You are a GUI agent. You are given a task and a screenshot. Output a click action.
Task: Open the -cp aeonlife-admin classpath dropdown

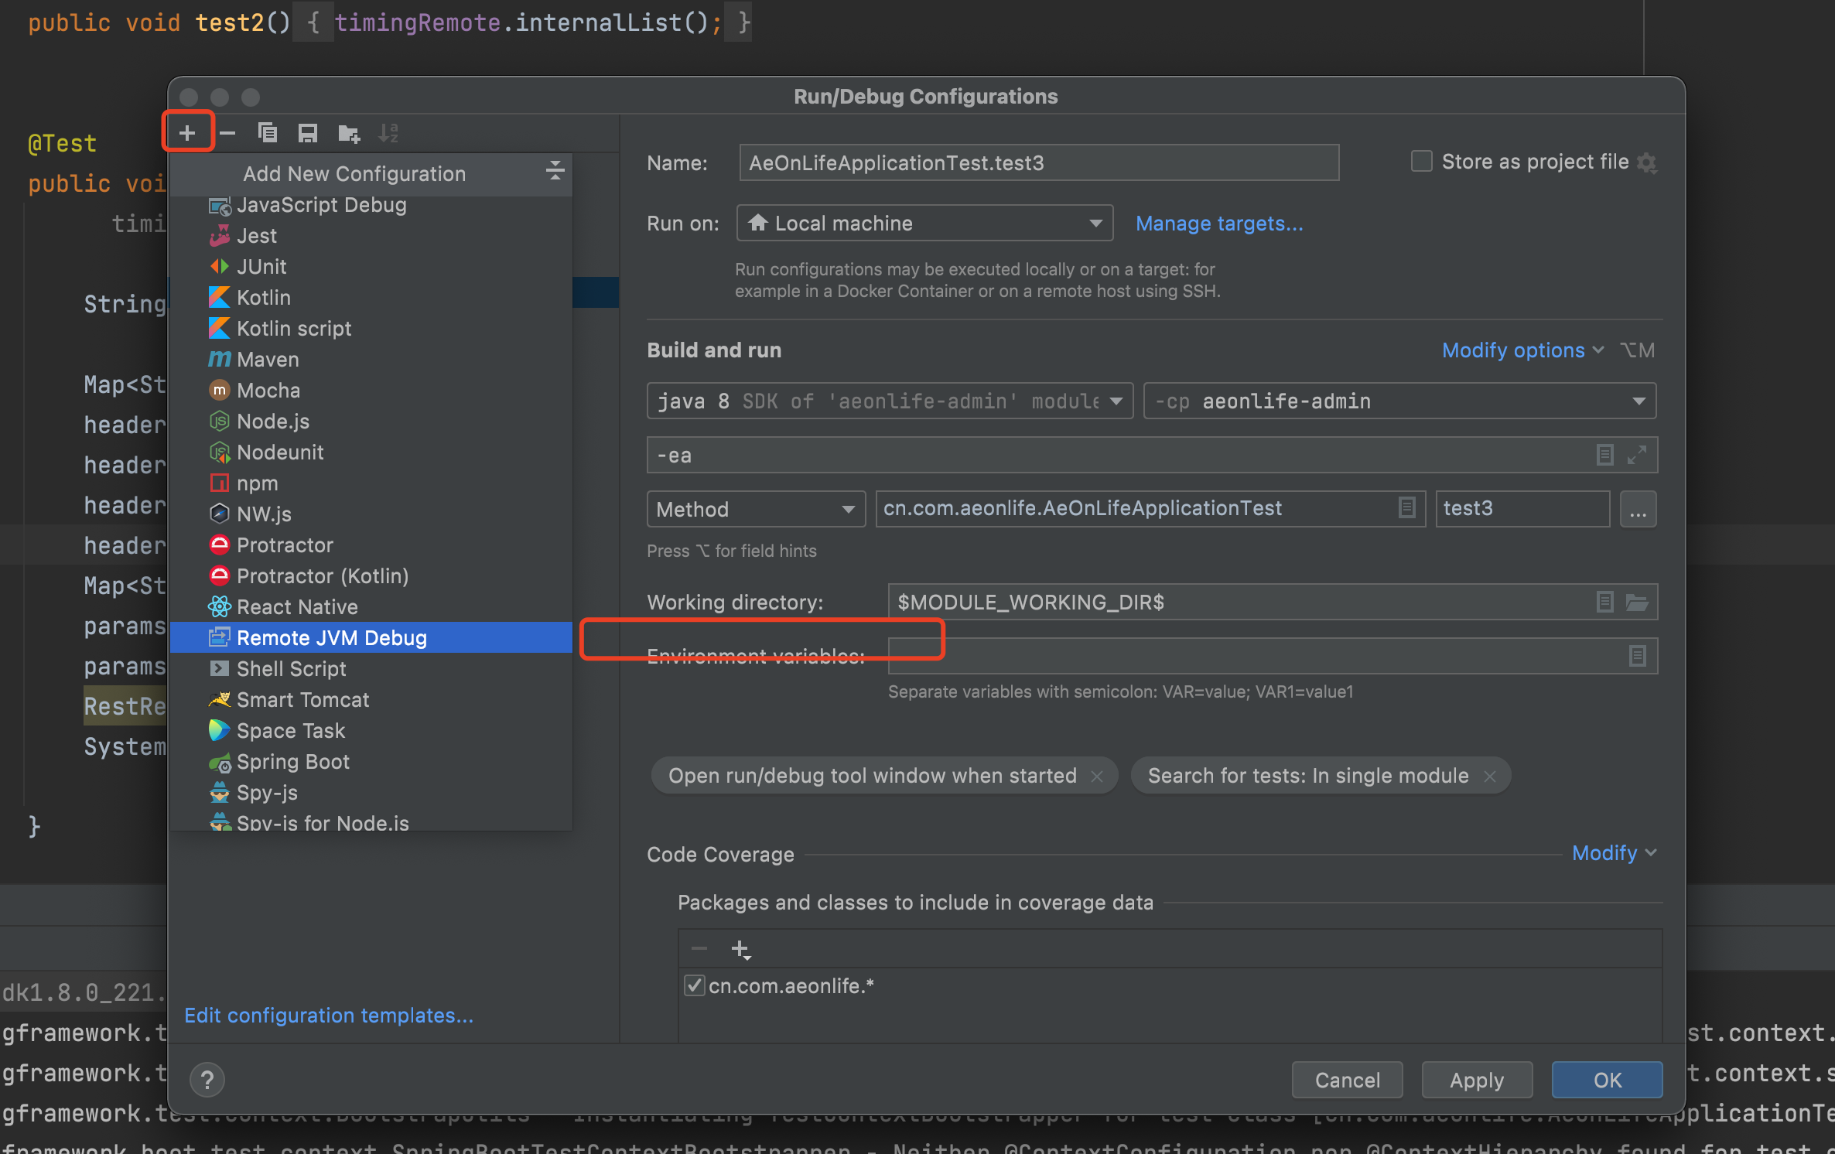1399,401
